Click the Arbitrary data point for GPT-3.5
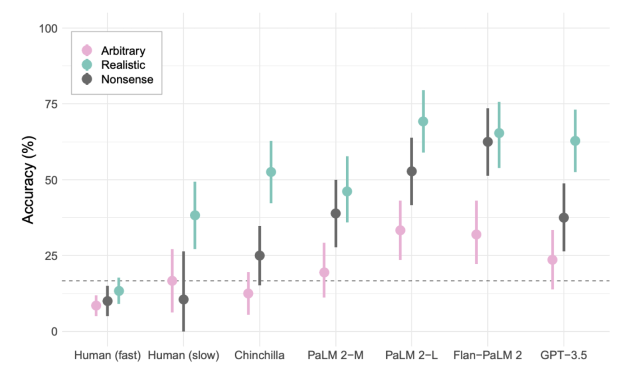631x375 pixels. point(553,260)
